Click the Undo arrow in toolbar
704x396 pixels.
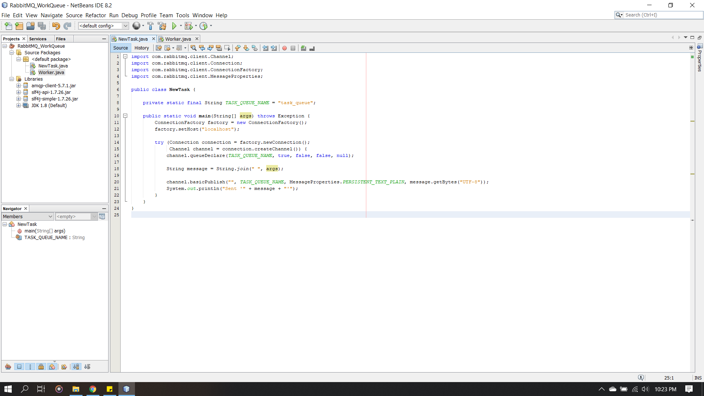(56, 26)
